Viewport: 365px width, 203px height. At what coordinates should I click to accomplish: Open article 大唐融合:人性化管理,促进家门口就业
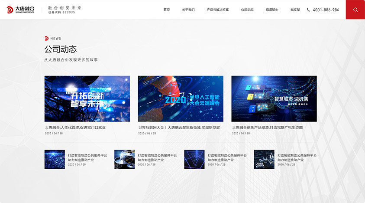point(75,128)
